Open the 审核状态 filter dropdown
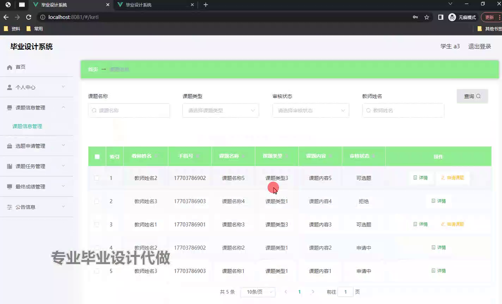The height and width of the screenshot is (304, 502). (x=311, y=110)
